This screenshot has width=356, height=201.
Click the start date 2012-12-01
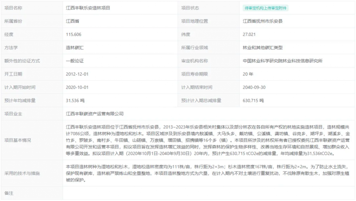(x=77, y=74)
